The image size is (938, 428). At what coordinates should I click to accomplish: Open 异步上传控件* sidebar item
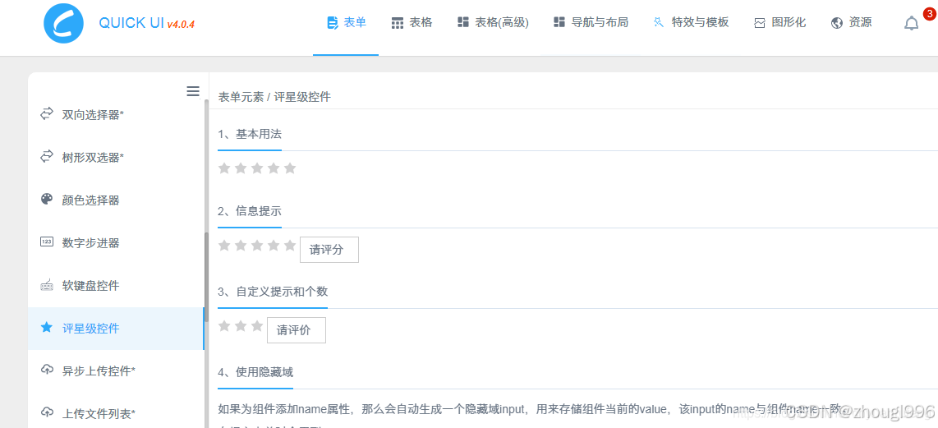pos(116,371)
